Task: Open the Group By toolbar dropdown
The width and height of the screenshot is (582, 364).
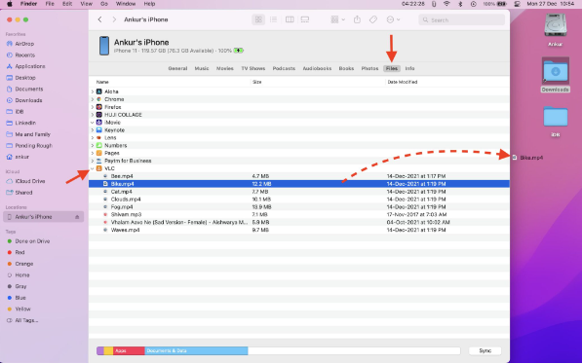Action: [337, 19]
